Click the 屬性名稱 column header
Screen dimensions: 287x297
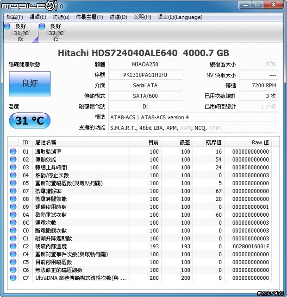point(81,142)
